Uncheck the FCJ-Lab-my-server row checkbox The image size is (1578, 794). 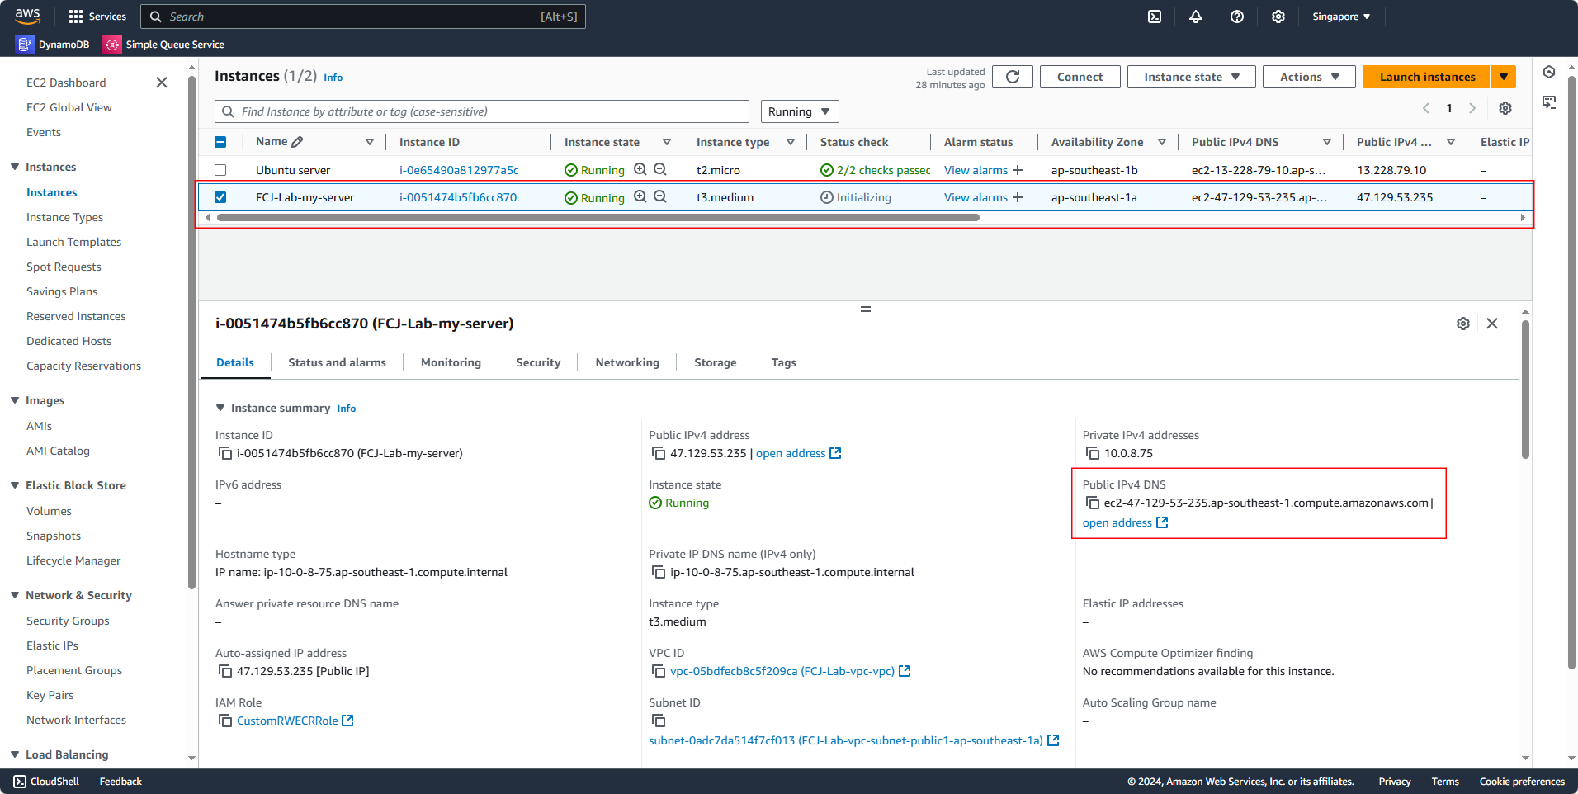click(220, 197)
